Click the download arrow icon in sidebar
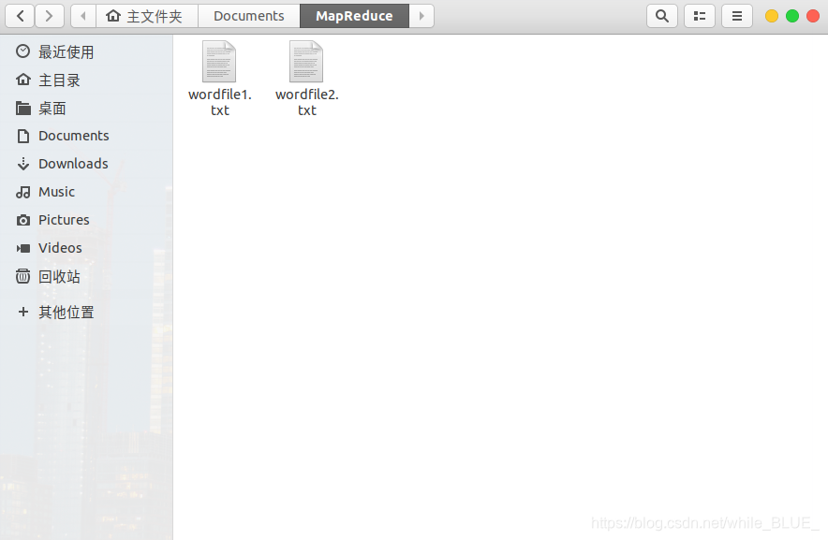This screenshot has width=828, height=540. pos(22,164)
